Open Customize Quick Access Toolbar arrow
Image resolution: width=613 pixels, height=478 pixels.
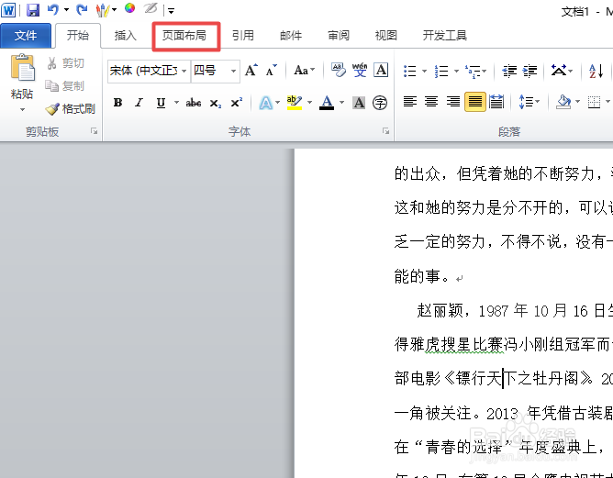click(x=171, y=11)
